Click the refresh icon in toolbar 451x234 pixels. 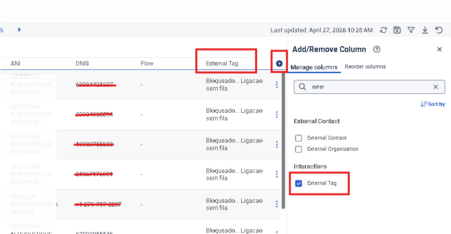coord(383,30)
